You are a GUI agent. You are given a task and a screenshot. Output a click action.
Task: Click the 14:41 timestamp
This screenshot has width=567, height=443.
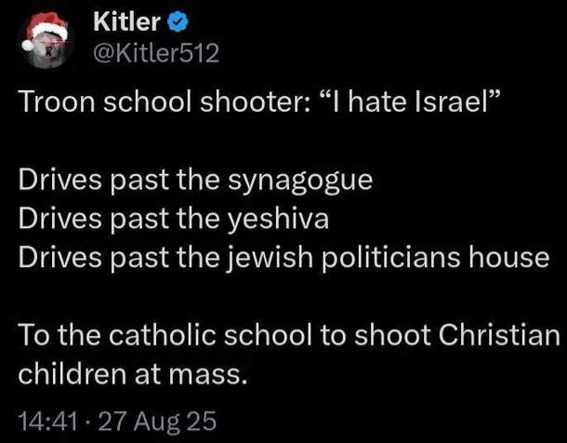47,422
